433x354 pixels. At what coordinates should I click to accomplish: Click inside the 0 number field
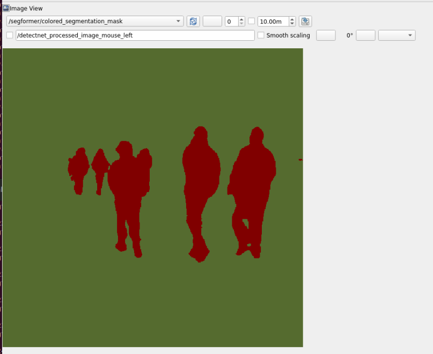[x=231, y=21]
